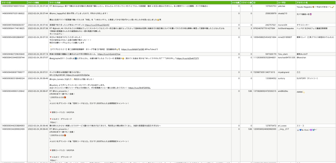Select the ツイート時刻 column header
Image resolution: width=336 pixels, height=163 pixels.
[x=38, y=2]
